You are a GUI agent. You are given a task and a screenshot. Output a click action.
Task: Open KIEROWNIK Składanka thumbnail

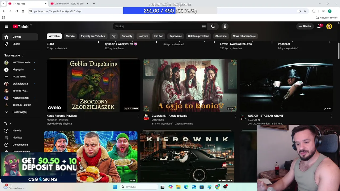point(187,157)
